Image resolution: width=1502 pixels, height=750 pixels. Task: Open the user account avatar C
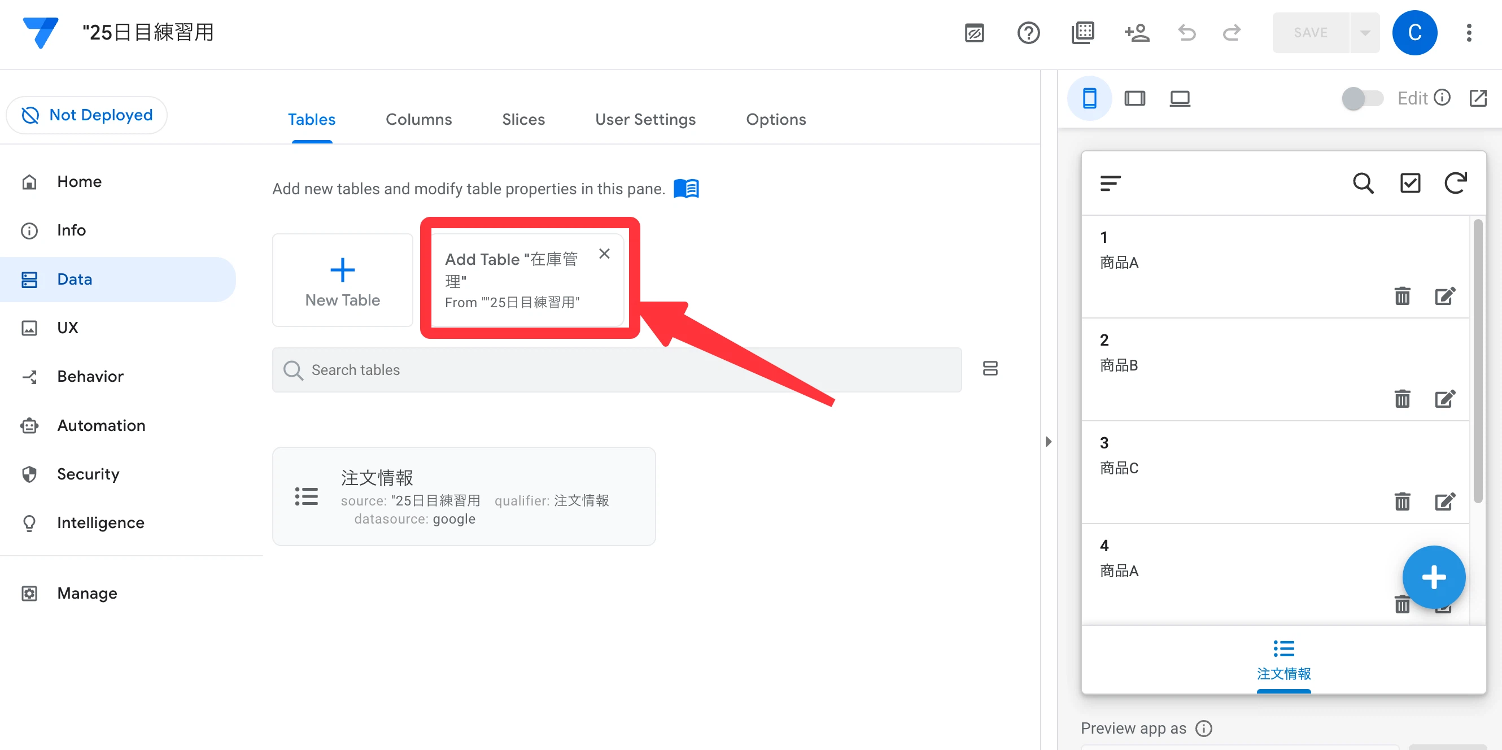coord(1414,33)
